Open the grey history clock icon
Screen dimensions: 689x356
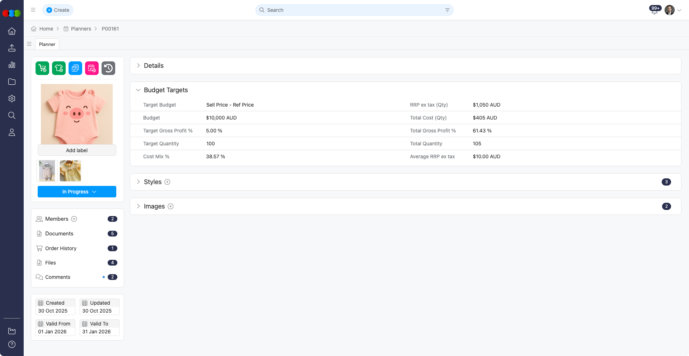pyautogui.click(x=108, y=68)
